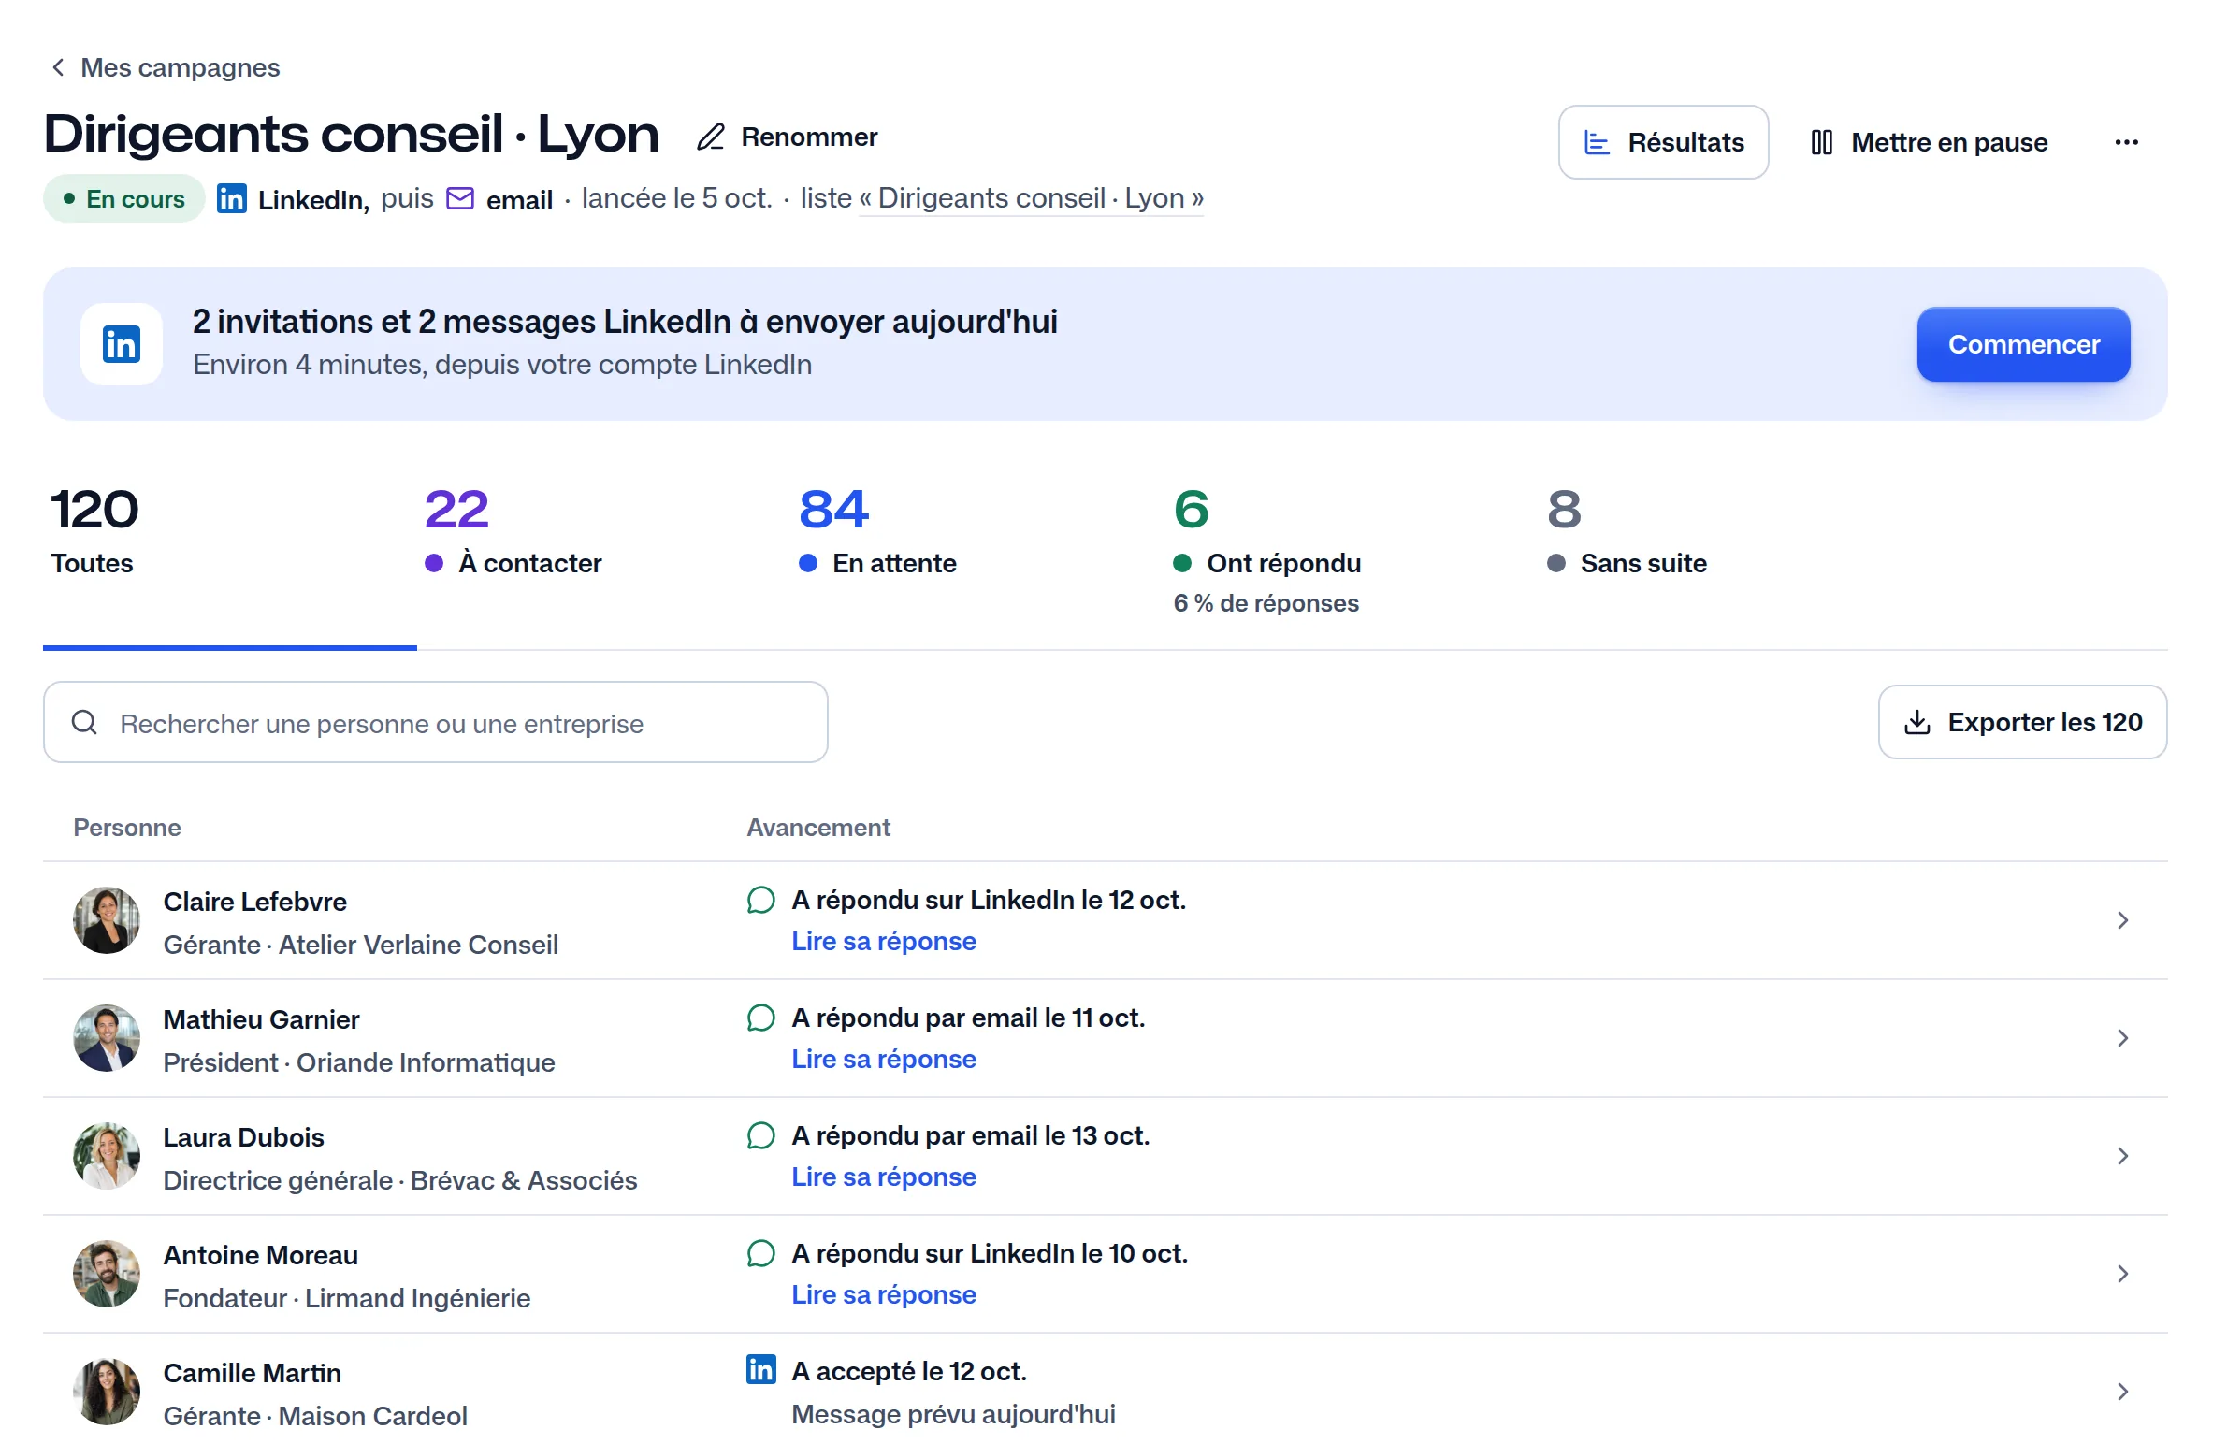The height and width of the screenshot is (1444, 2213).
Task: Open the list « Dirigeants conseil · Lyon » link
Action: point(1031,198)
